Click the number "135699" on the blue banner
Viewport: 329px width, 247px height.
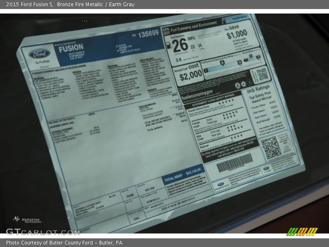148,34
